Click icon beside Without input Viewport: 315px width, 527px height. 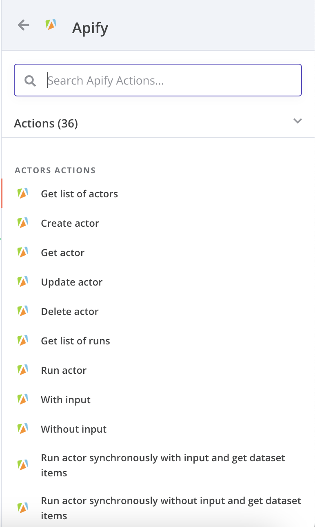point(22,429)
